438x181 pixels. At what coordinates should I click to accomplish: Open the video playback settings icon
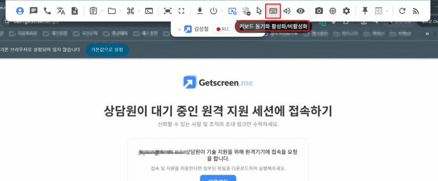pyautogui.click(x=232, y=11)
